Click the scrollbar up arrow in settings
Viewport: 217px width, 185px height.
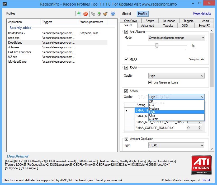click(211, 31)
